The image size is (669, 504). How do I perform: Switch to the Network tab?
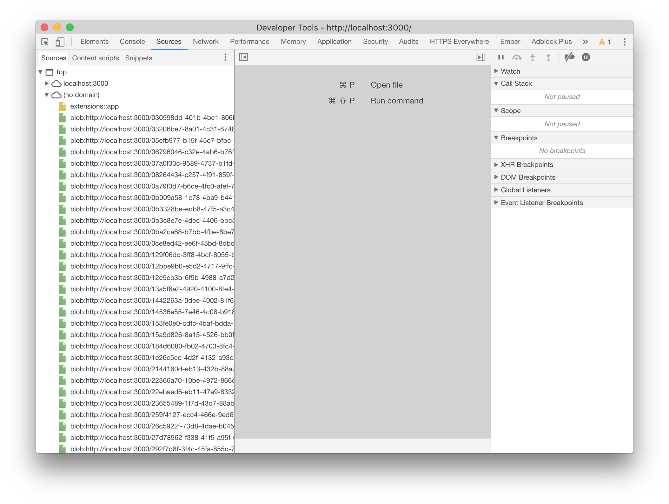point(206,42)
